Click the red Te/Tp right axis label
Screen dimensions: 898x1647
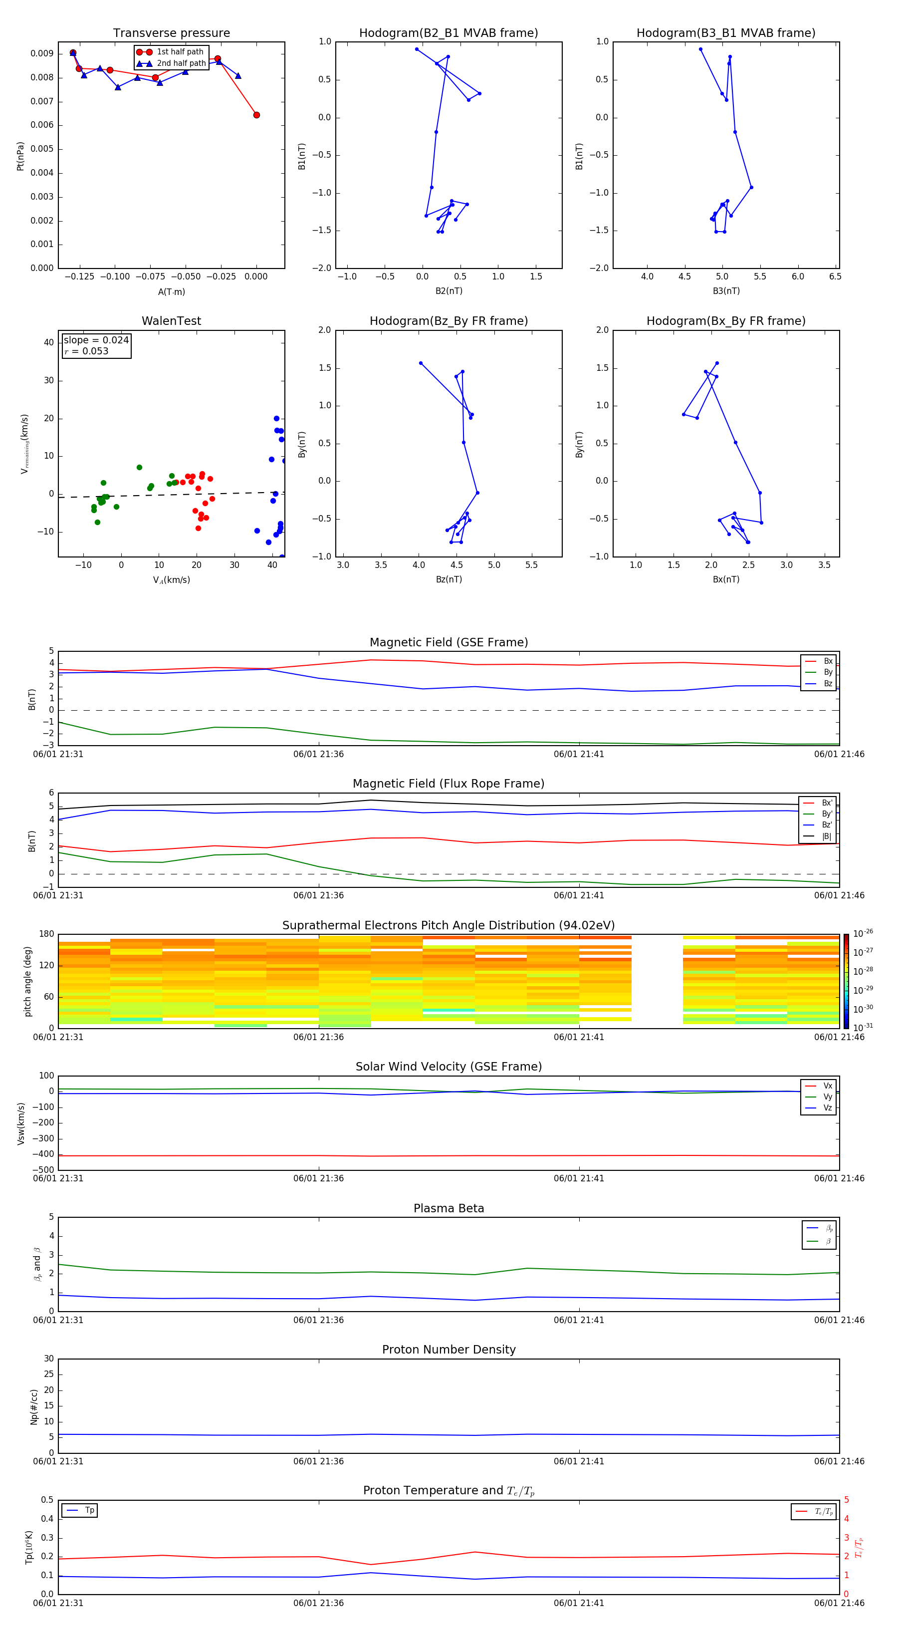859,1547
